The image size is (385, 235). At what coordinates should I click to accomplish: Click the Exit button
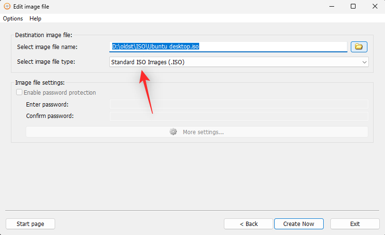click(x=355, y=224)
